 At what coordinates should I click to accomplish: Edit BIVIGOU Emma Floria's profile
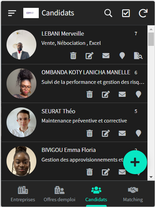(106, 172)
